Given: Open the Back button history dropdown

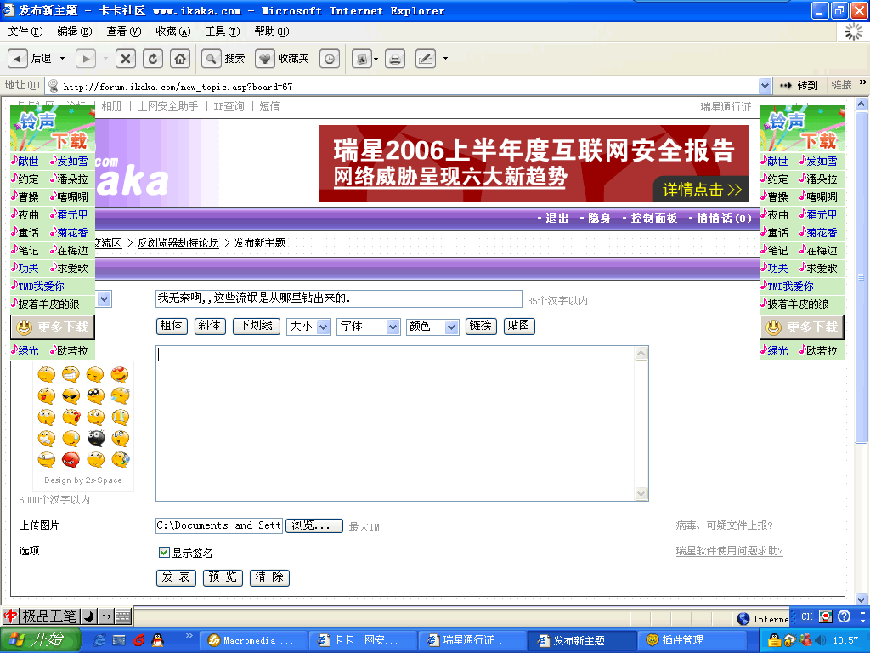Looking at the screenshot, I should 62,59.
